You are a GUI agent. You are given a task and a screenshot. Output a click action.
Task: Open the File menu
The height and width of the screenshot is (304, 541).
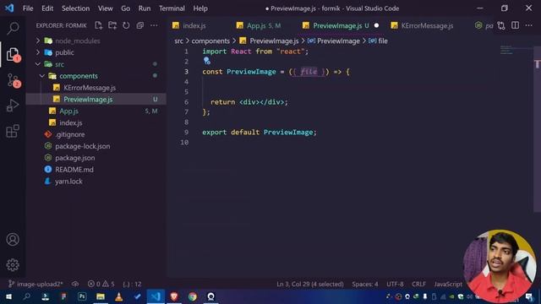point(28,8)
